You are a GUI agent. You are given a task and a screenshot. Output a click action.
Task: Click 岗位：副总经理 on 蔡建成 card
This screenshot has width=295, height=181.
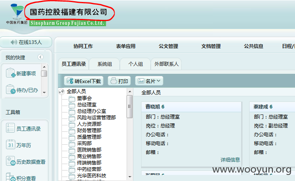[x=271, y=126]
